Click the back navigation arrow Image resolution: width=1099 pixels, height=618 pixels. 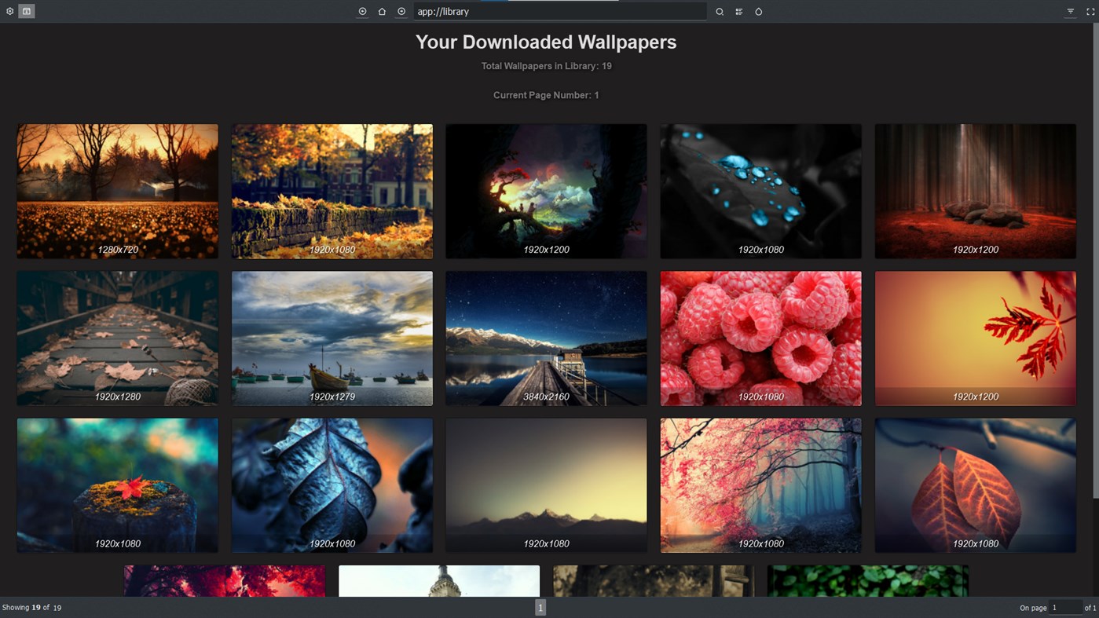tap(361, 11)
